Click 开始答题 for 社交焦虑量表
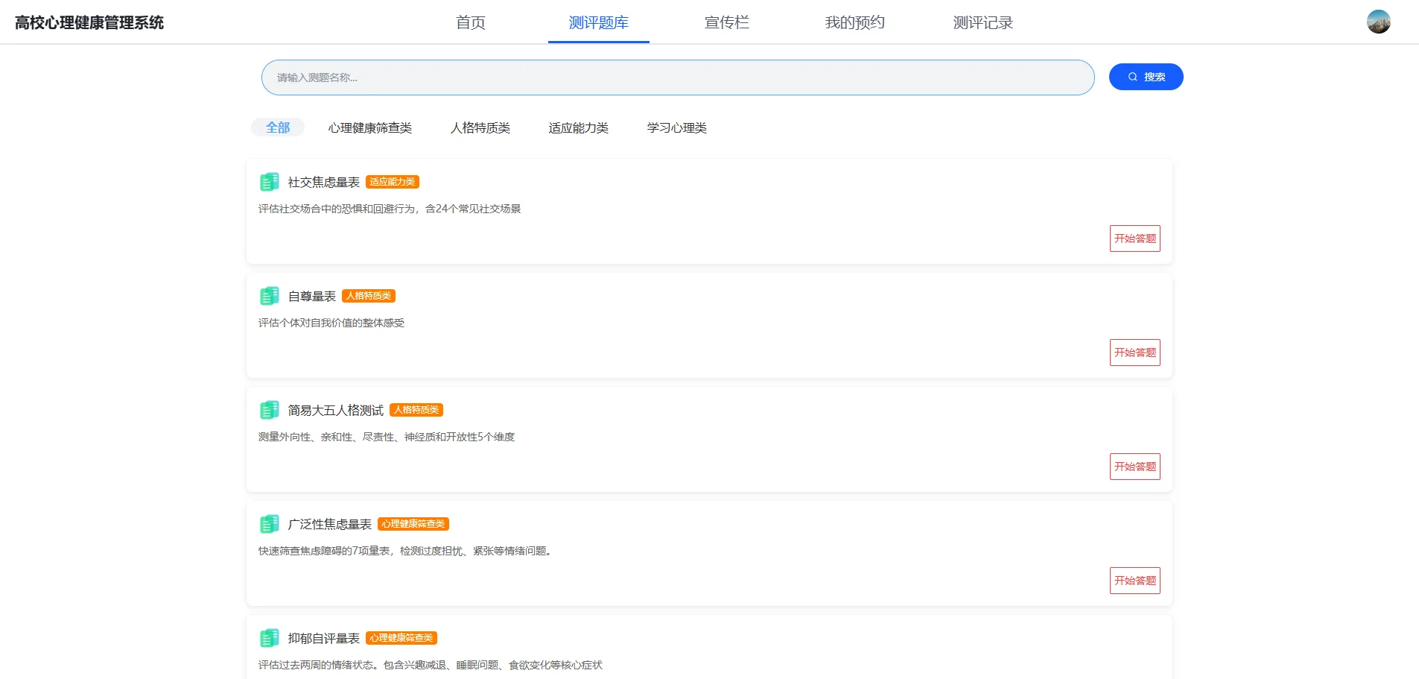This screenshot has height=679, width=1419. [1134, 239]
